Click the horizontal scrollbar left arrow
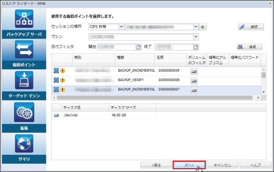The height and width of the screenshot is (172, 274). (x=54, y=98)
